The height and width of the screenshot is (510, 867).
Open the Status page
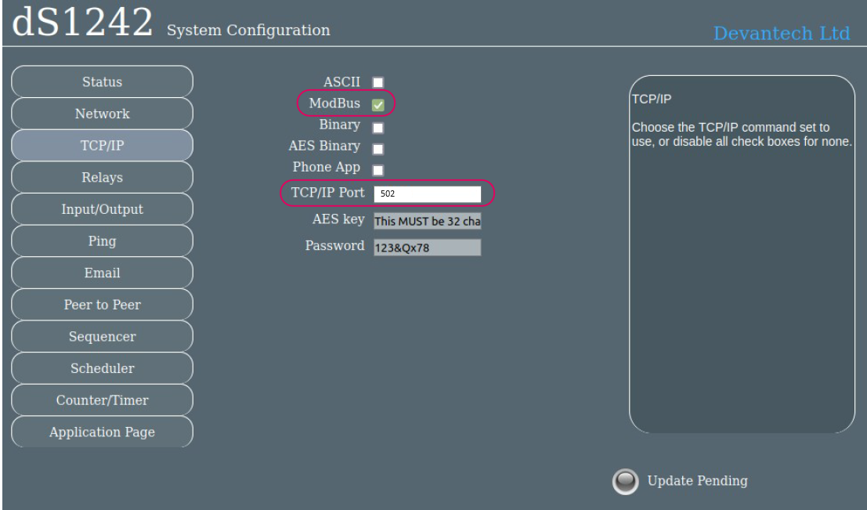[102, 81]
